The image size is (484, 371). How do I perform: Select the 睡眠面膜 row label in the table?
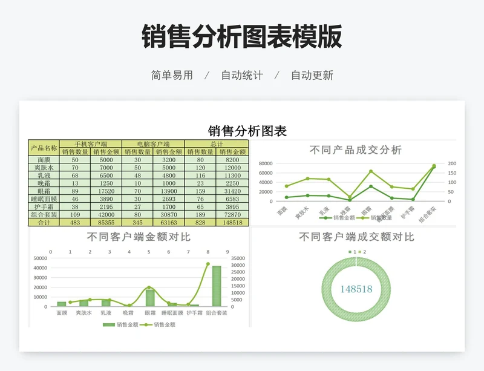(44, 199)
